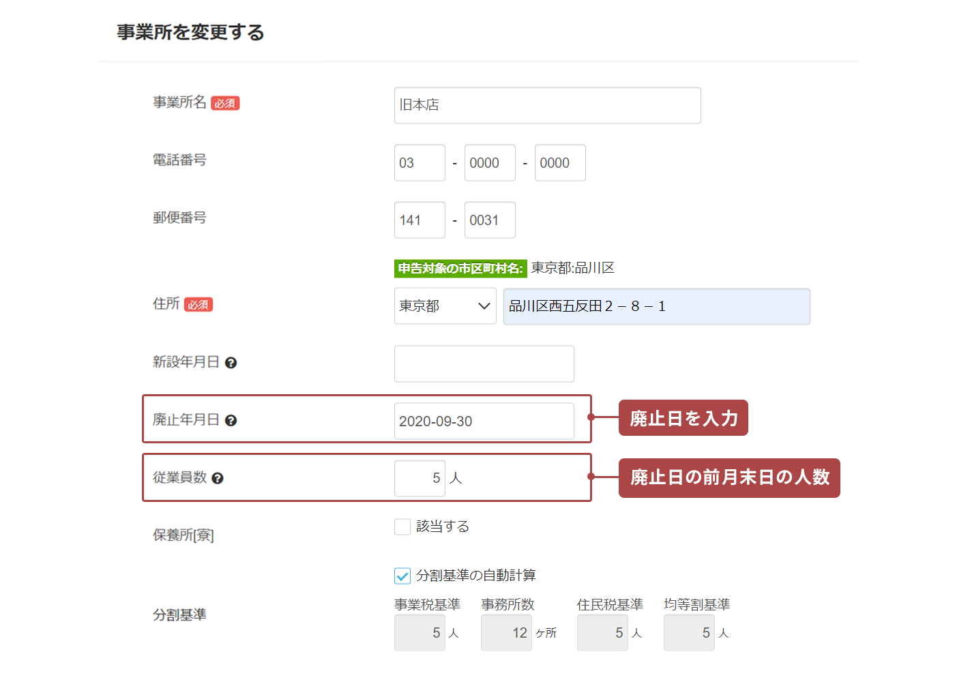The width and height of the screenshot is (955, 682).
Task: Uncheck 分割基準の自動計算 checkbox
Action: click(402, 576)
